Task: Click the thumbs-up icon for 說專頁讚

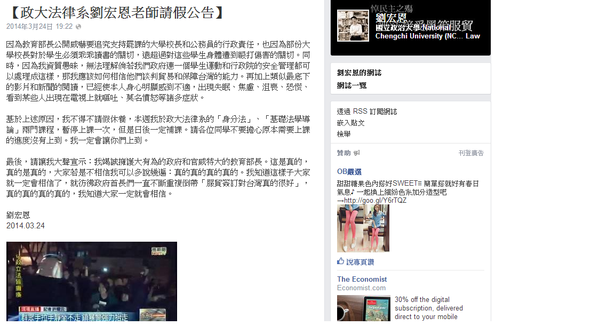Action: (340, 261)
